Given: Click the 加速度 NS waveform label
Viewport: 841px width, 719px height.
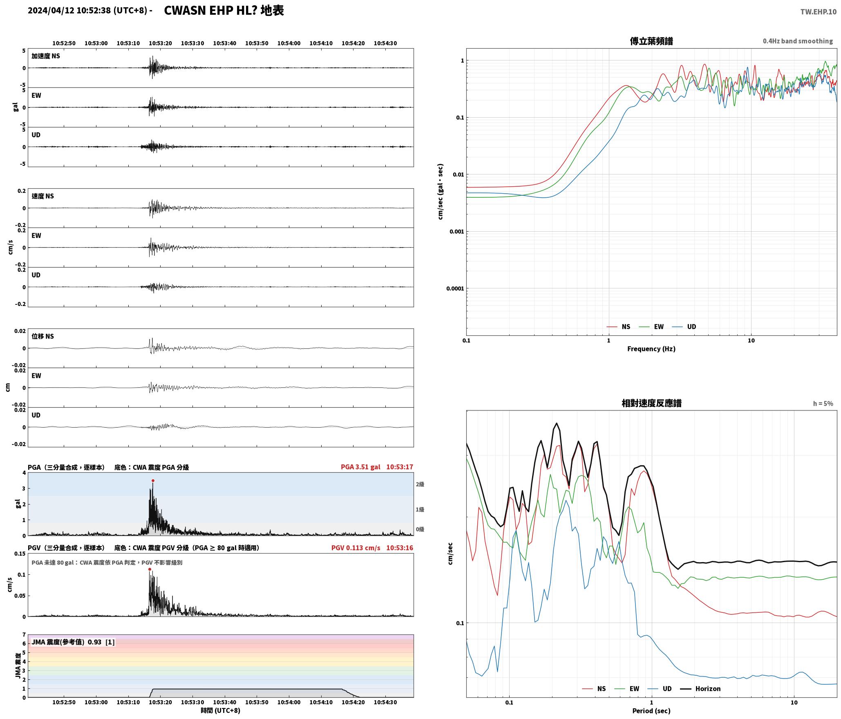Looking at the screenshot, I should coord(46,56).
